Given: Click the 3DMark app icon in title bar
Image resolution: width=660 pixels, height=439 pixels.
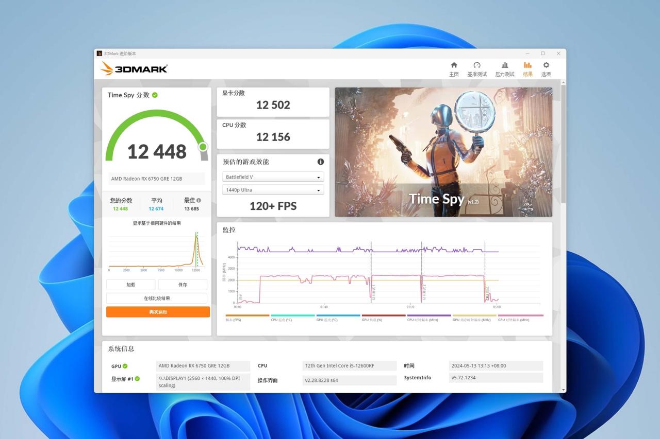Looking at the screenshot, I should (100, 54).
